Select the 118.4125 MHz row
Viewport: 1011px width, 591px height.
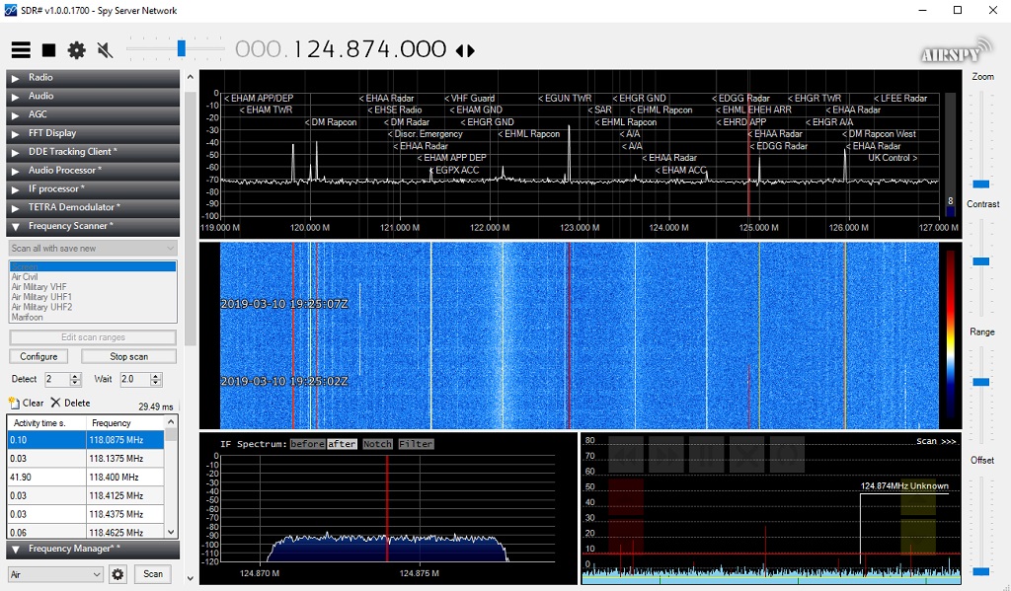[86, 496]
